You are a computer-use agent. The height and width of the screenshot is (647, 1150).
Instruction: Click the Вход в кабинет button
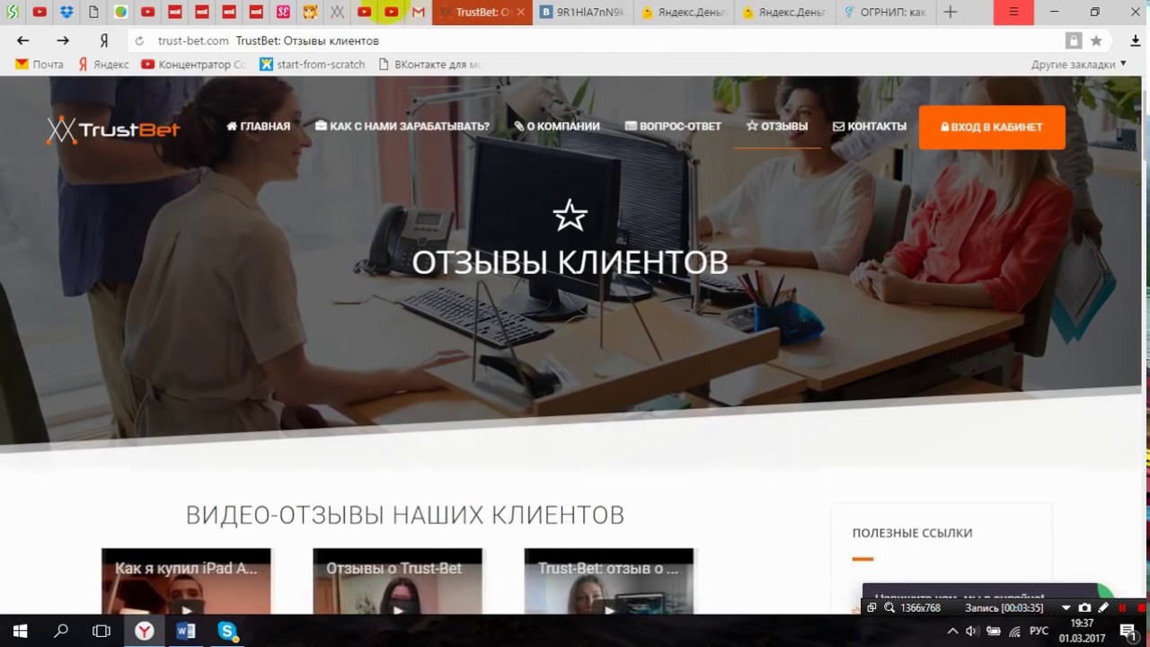tap(992, 127)
